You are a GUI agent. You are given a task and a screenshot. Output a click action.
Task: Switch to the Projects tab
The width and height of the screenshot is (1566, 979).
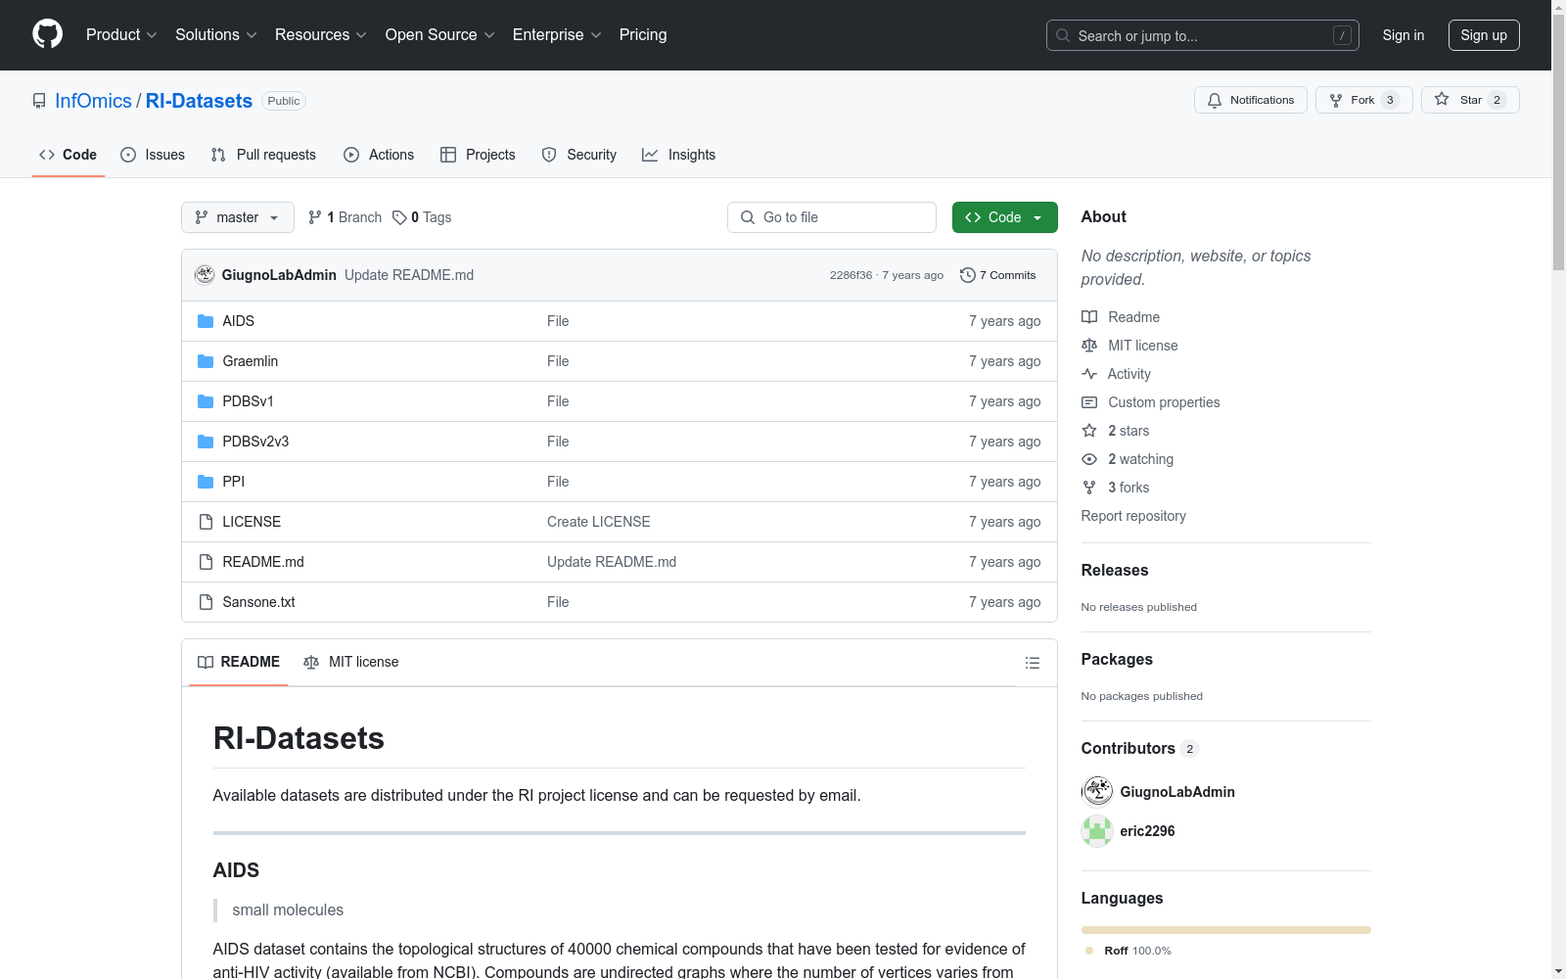(478, 155)
